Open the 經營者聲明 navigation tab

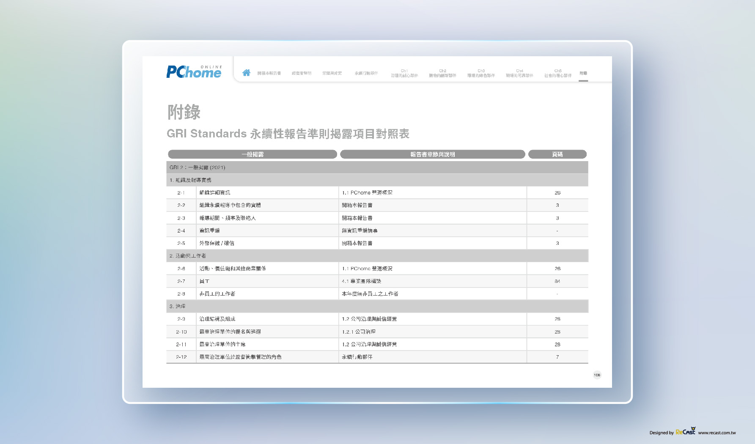click(302, 73)
